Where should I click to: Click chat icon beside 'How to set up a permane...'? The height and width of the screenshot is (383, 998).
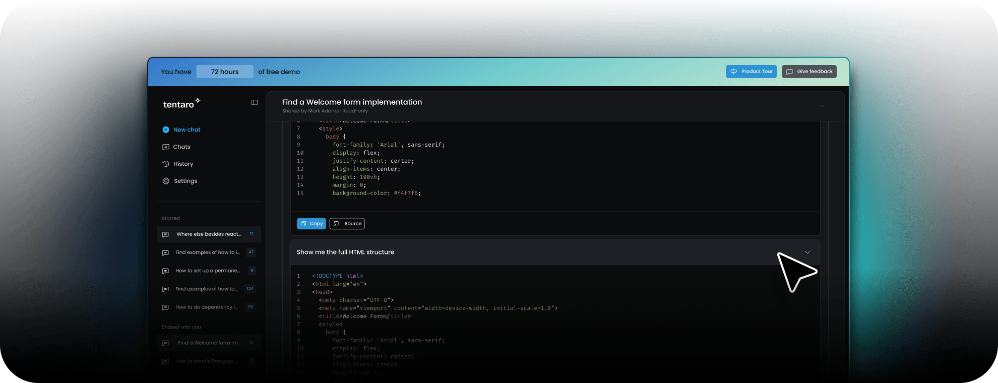[165, 271]
